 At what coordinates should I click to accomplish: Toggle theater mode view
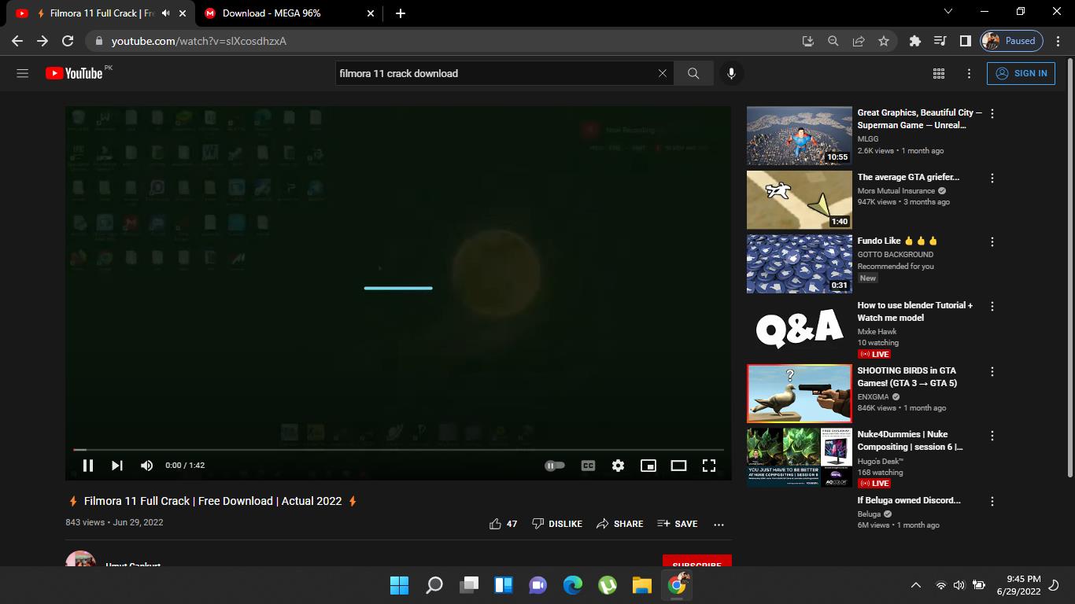coord(678,466)
